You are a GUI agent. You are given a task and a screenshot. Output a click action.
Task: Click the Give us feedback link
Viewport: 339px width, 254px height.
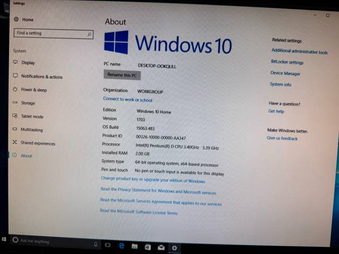click(x=282, y=138)
